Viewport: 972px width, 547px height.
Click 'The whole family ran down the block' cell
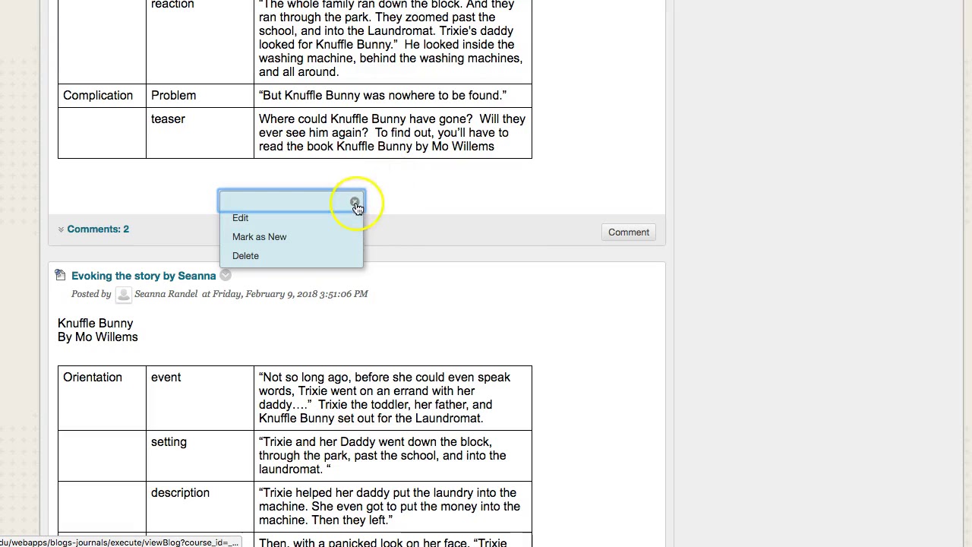[393, 42]
